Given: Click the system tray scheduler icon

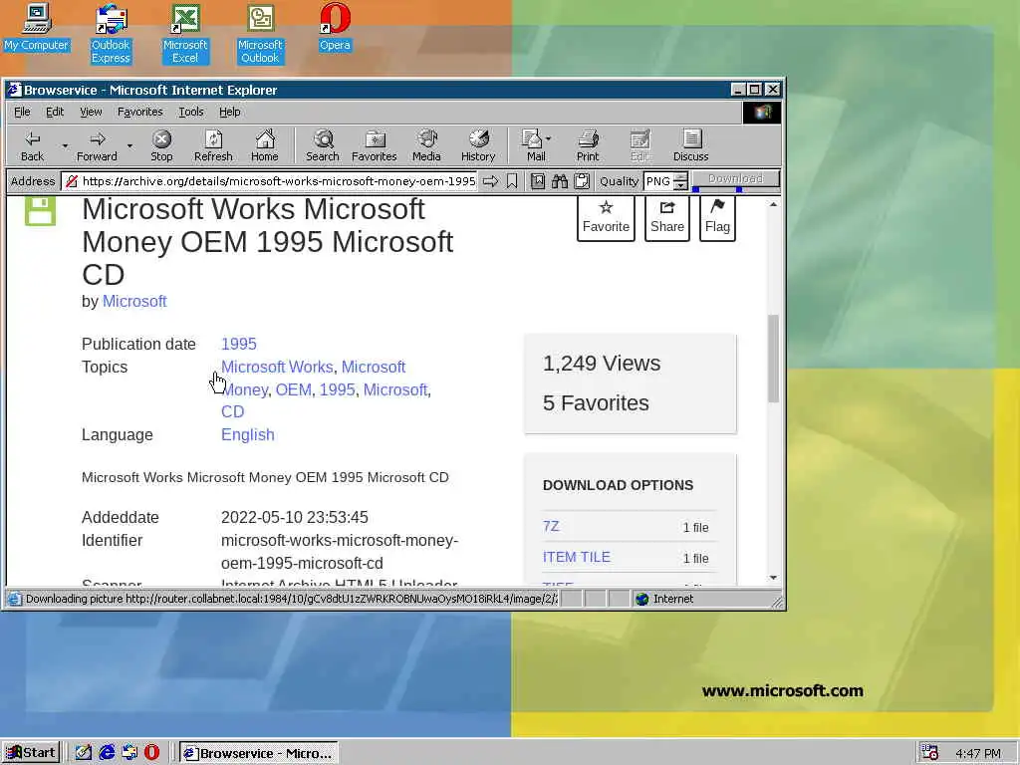Looking at the screenshot, I should coord(929,753).
